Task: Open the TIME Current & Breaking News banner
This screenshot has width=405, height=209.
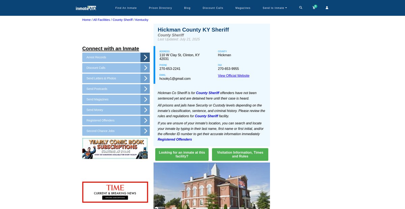Action: click(x=115, y=192)
